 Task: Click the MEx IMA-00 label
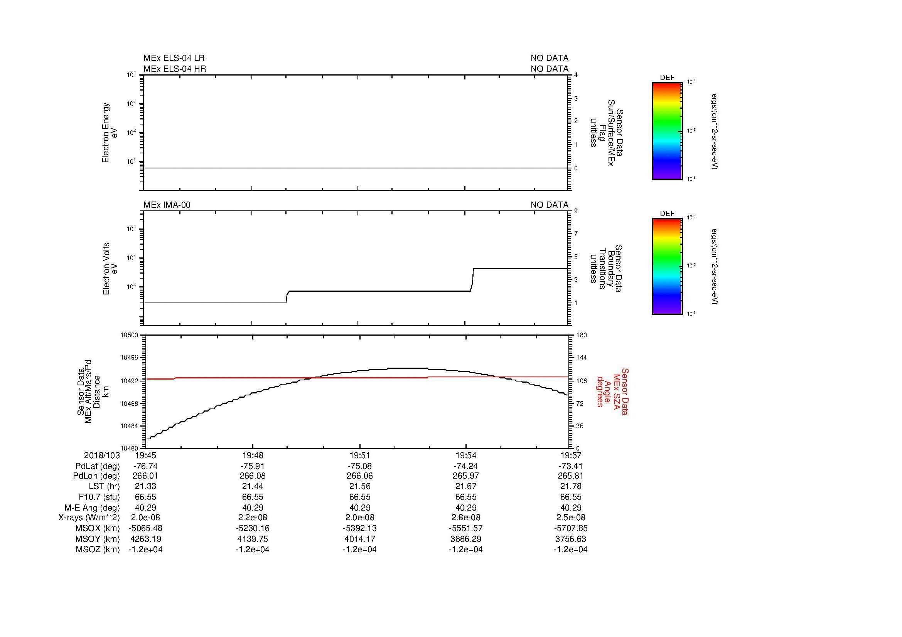167,205
